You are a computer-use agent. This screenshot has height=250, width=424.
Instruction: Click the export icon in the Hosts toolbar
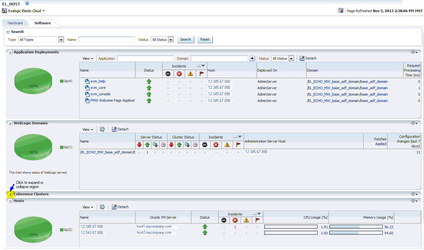click(x=102, y=207)
